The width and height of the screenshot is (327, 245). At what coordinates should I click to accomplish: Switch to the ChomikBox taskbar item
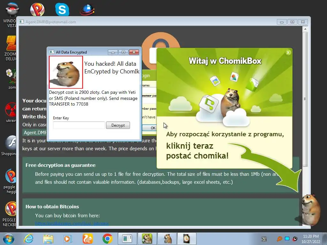147,239
